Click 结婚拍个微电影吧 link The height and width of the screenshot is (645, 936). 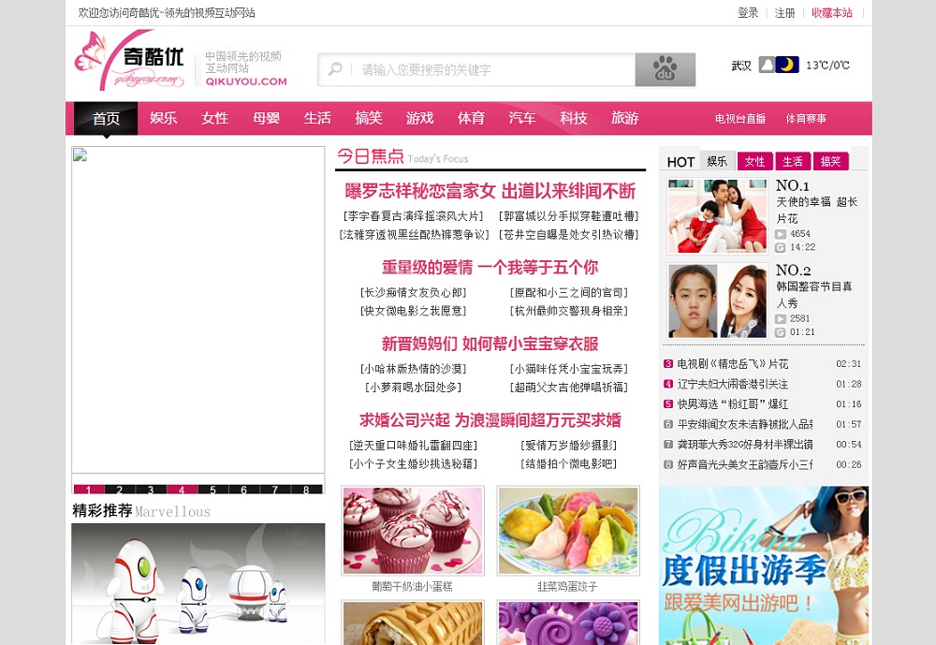point(569,464)
